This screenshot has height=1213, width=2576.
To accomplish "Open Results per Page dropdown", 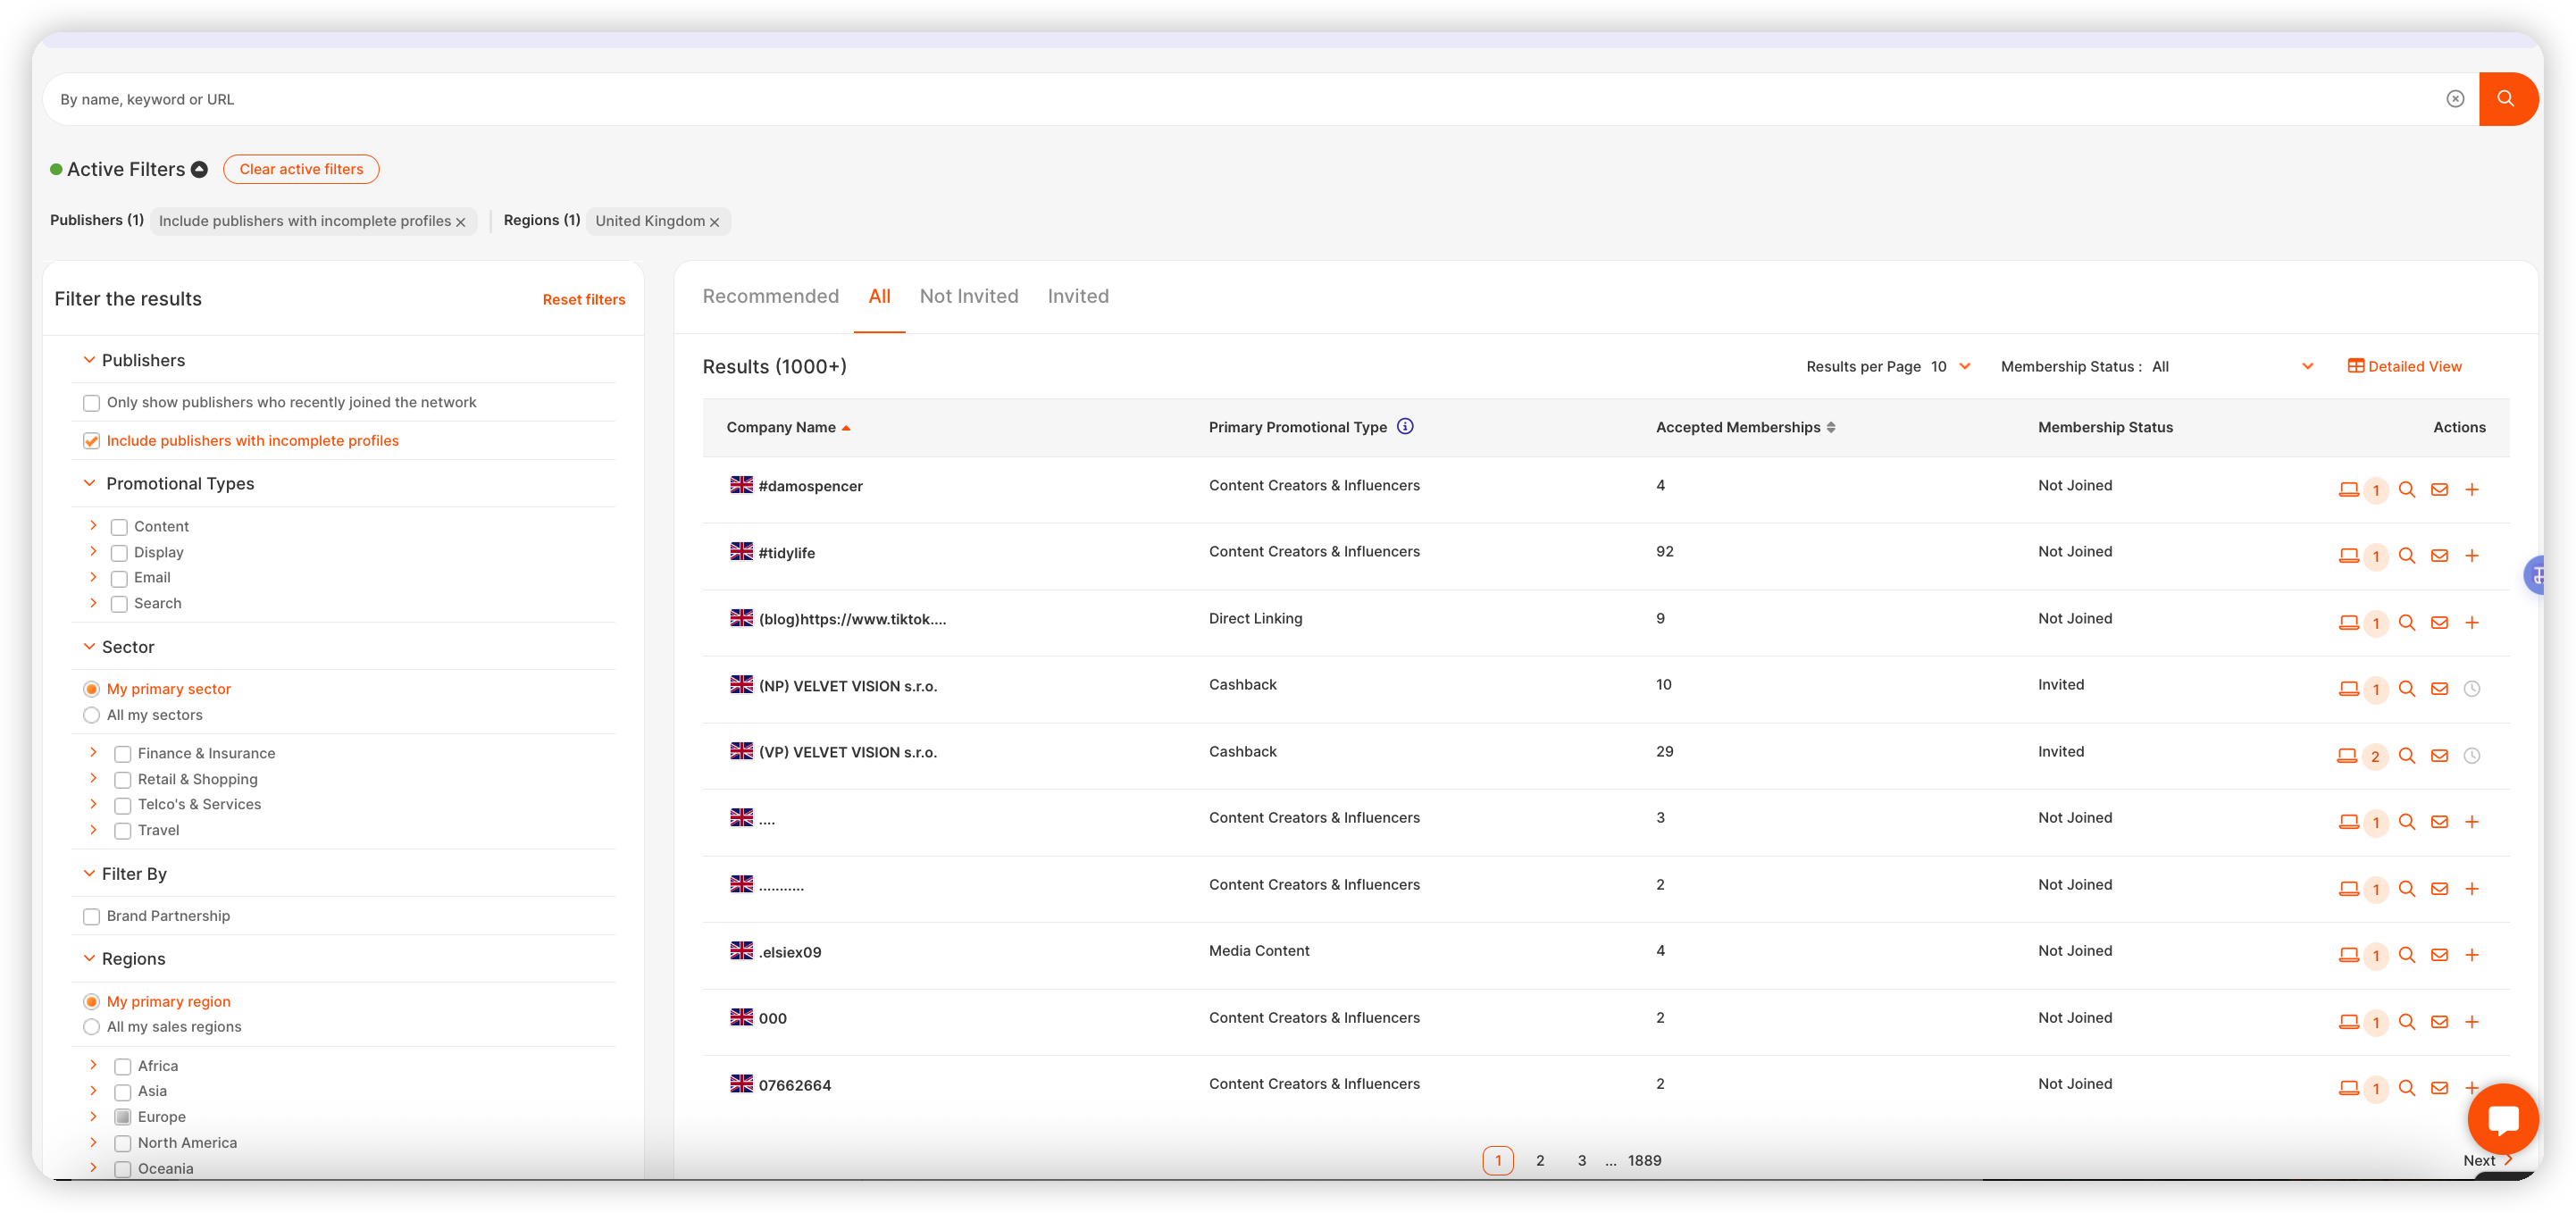I will coord(1950,367).
